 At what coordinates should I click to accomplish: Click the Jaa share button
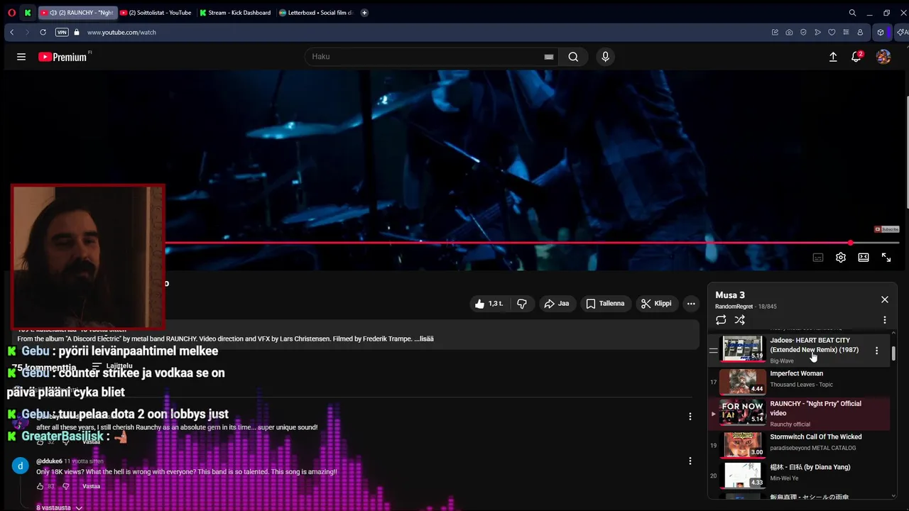pyautogui.click(x=557, y=304)
